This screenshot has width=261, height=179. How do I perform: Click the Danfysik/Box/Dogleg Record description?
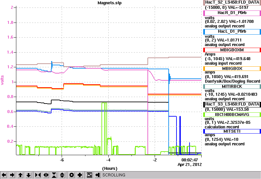pos(232,81)
